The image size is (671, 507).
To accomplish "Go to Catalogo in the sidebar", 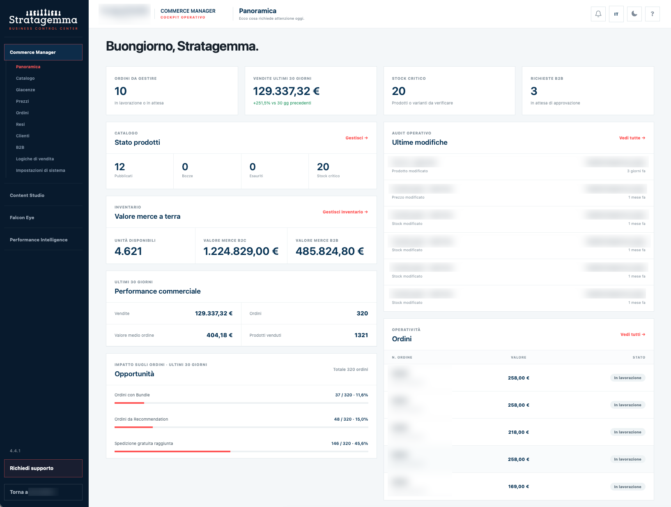I will tap(25, 78).
